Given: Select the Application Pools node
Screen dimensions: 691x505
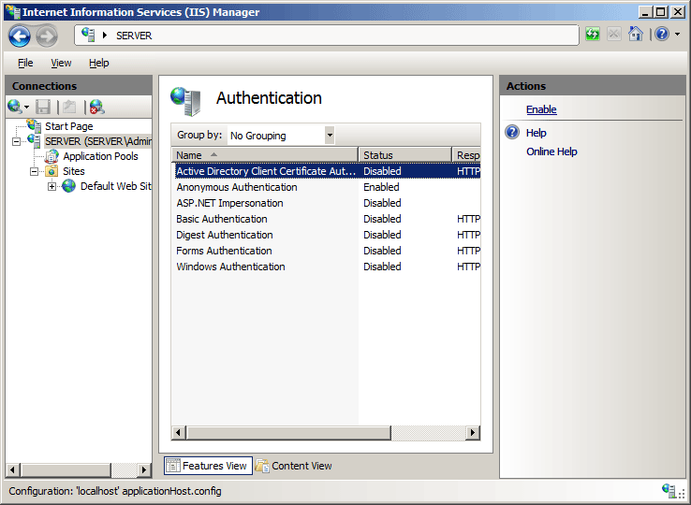Looking at the screenshot, I should (100, 156).
